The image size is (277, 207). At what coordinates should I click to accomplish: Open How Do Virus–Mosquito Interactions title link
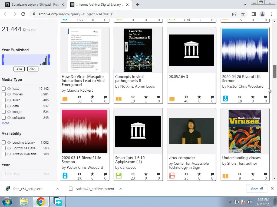coord(83,81)
